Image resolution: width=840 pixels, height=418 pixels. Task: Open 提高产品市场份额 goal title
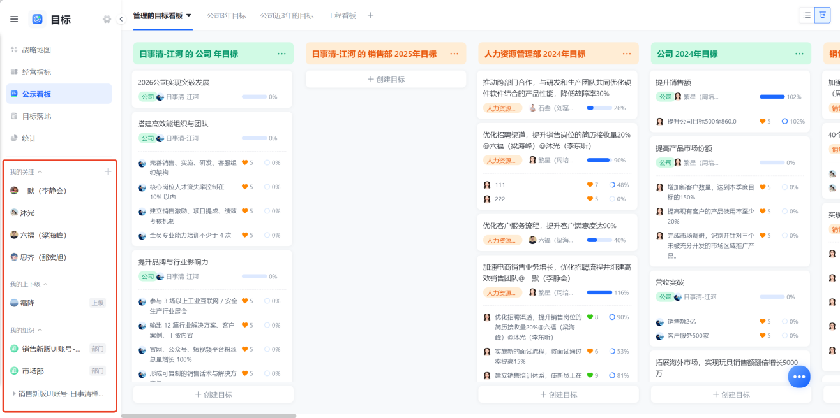[684, 148]
